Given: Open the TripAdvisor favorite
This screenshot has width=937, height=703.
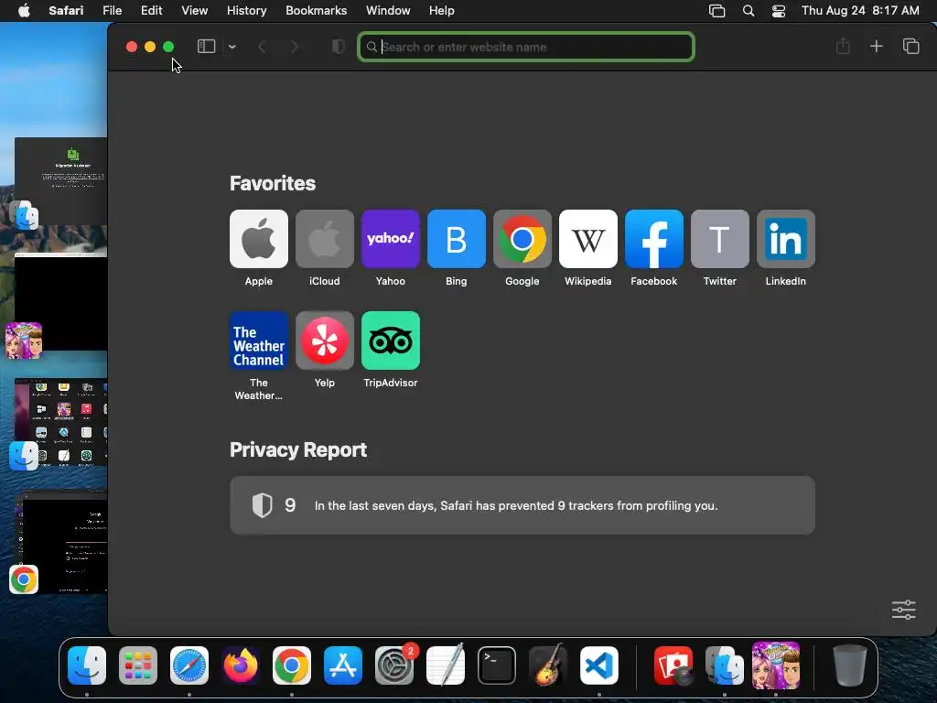Looking at the screenshot, I should click(x=390, y=341).
